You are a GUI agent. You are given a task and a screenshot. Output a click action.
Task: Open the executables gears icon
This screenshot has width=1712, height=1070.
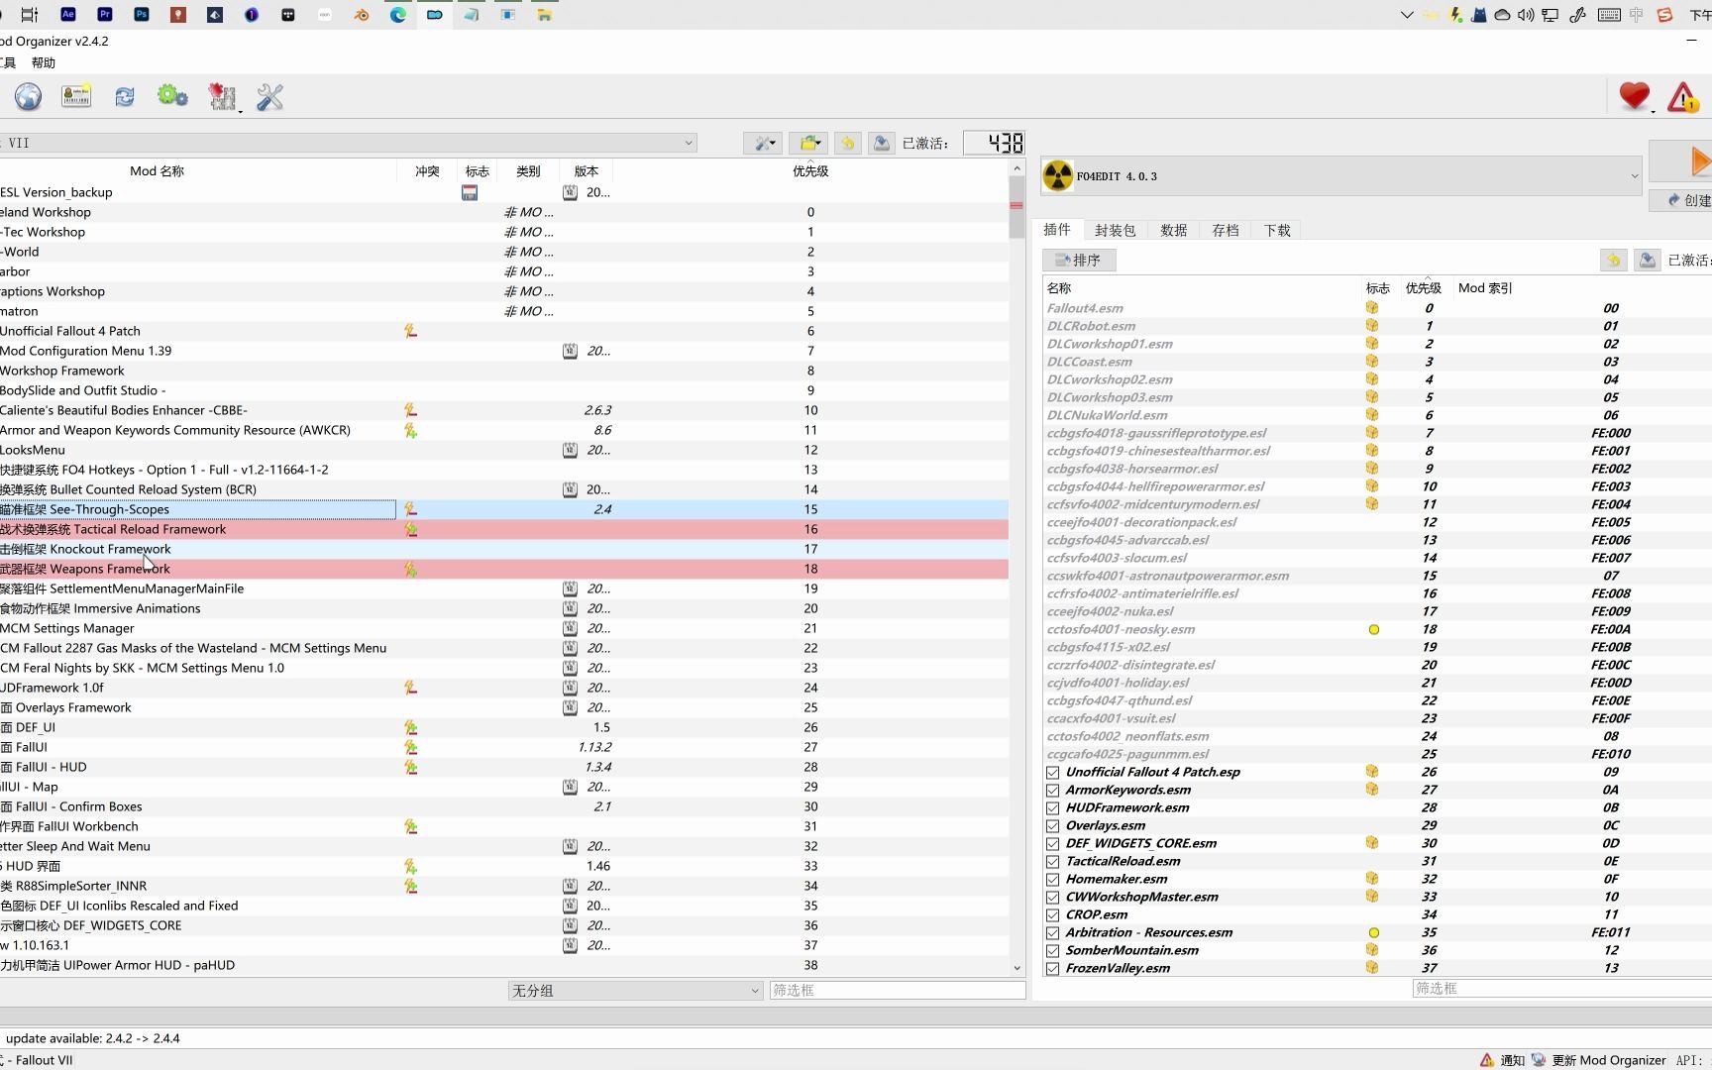click(x=172, y=96)
